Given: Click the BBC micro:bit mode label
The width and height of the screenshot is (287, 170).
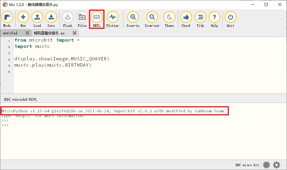Looking at the screenshot, I should coord(247,165).
